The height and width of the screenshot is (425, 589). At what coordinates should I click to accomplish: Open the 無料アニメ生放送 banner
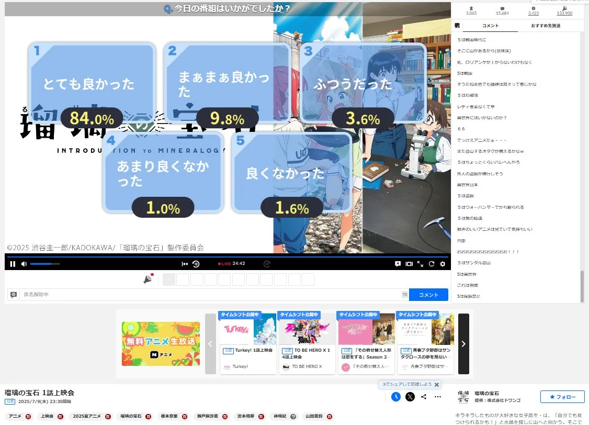161,343
